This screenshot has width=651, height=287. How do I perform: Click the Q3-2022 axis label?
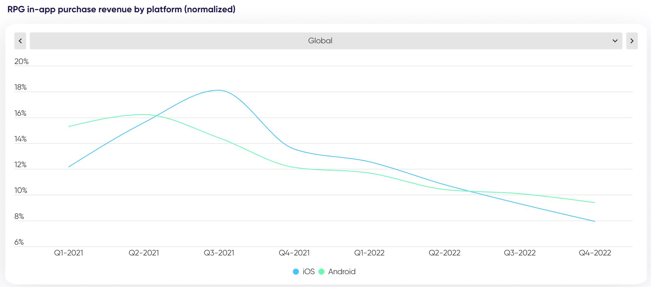tap(520, 253)
